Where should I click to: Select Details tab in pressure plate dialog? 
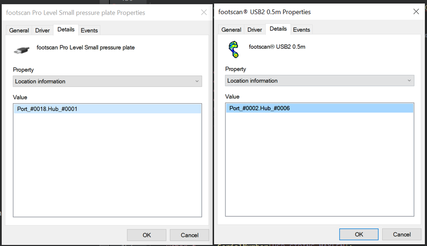pos(66,30)
